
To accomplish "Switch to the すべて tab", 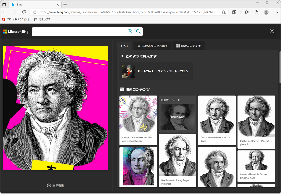I will [x=124, y=46].
